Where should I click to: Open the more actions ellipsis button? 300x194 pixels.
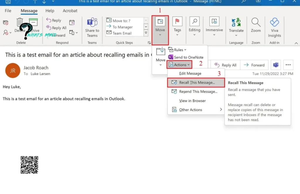click(288, 65)
